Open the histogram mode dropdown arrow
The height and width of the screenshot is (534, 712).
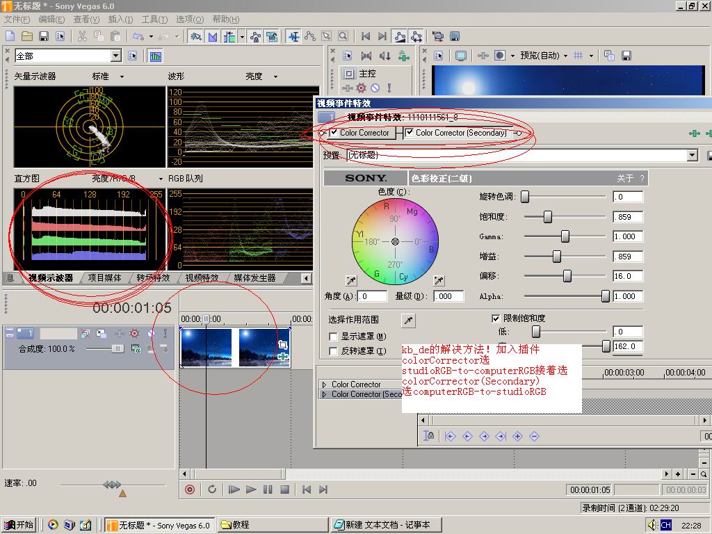pos(161,179)
